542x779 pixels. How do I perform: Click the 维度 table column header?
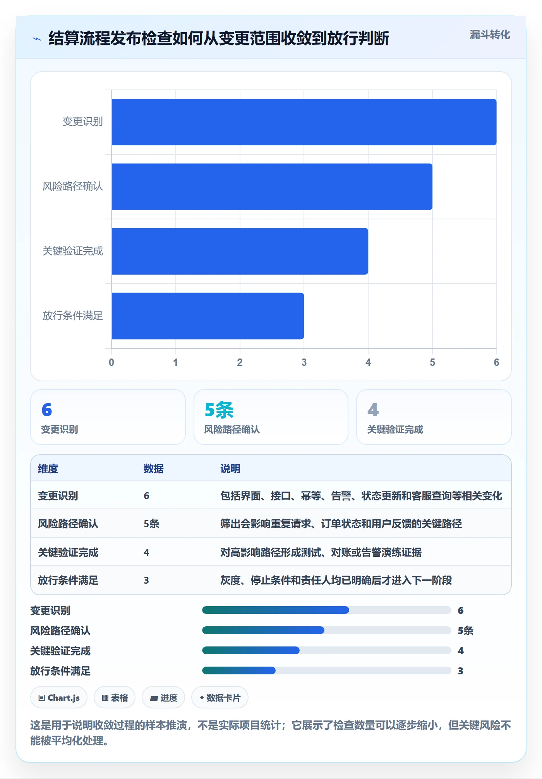tap(48, 469)
